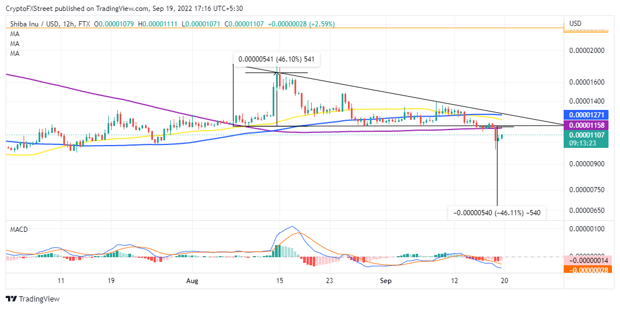Select the second MA indicator label
620x309 pixels.
(14, 43)
